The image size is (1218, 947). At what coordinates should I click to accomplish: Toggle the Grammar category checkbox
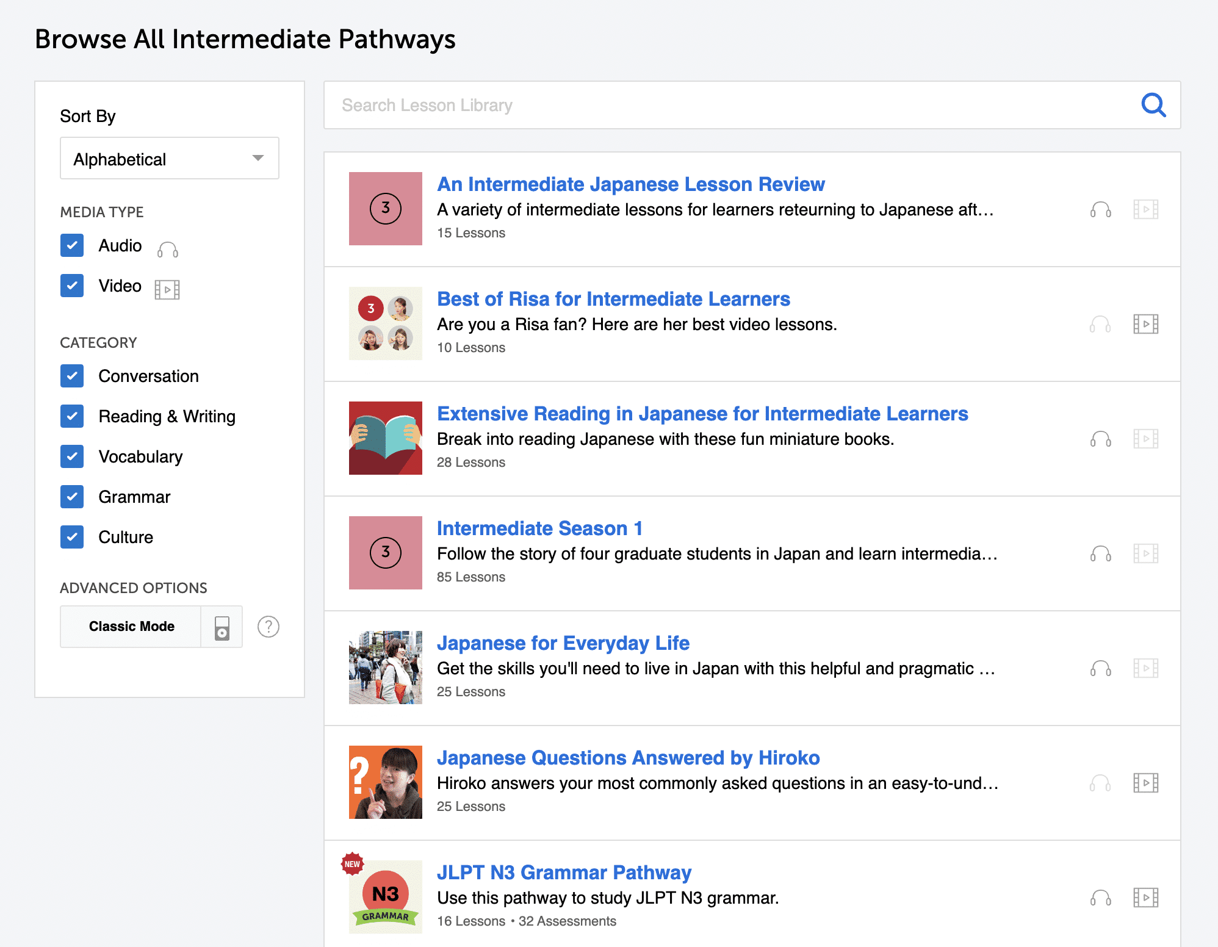(72, 497)
